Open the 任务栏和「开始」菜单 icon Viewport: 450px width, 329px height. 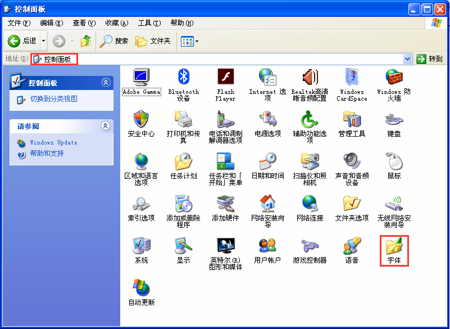226,161
